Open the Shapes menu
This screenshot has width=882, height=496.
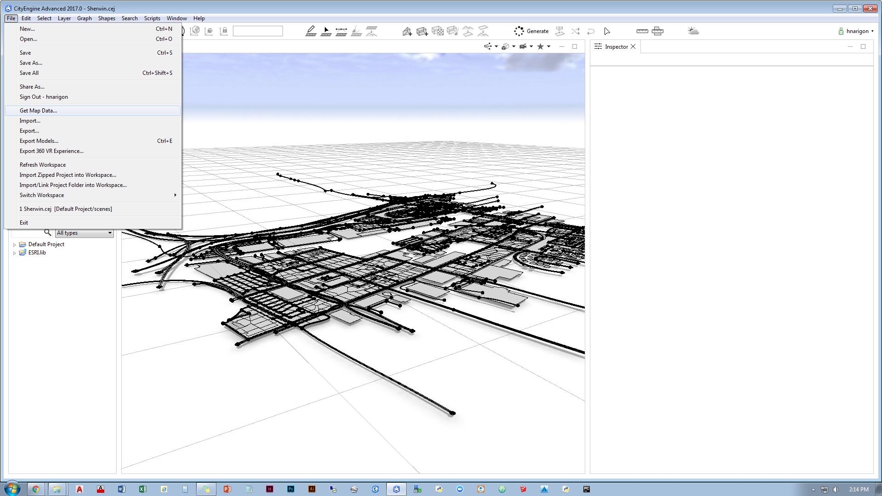(x=107, y=18)
